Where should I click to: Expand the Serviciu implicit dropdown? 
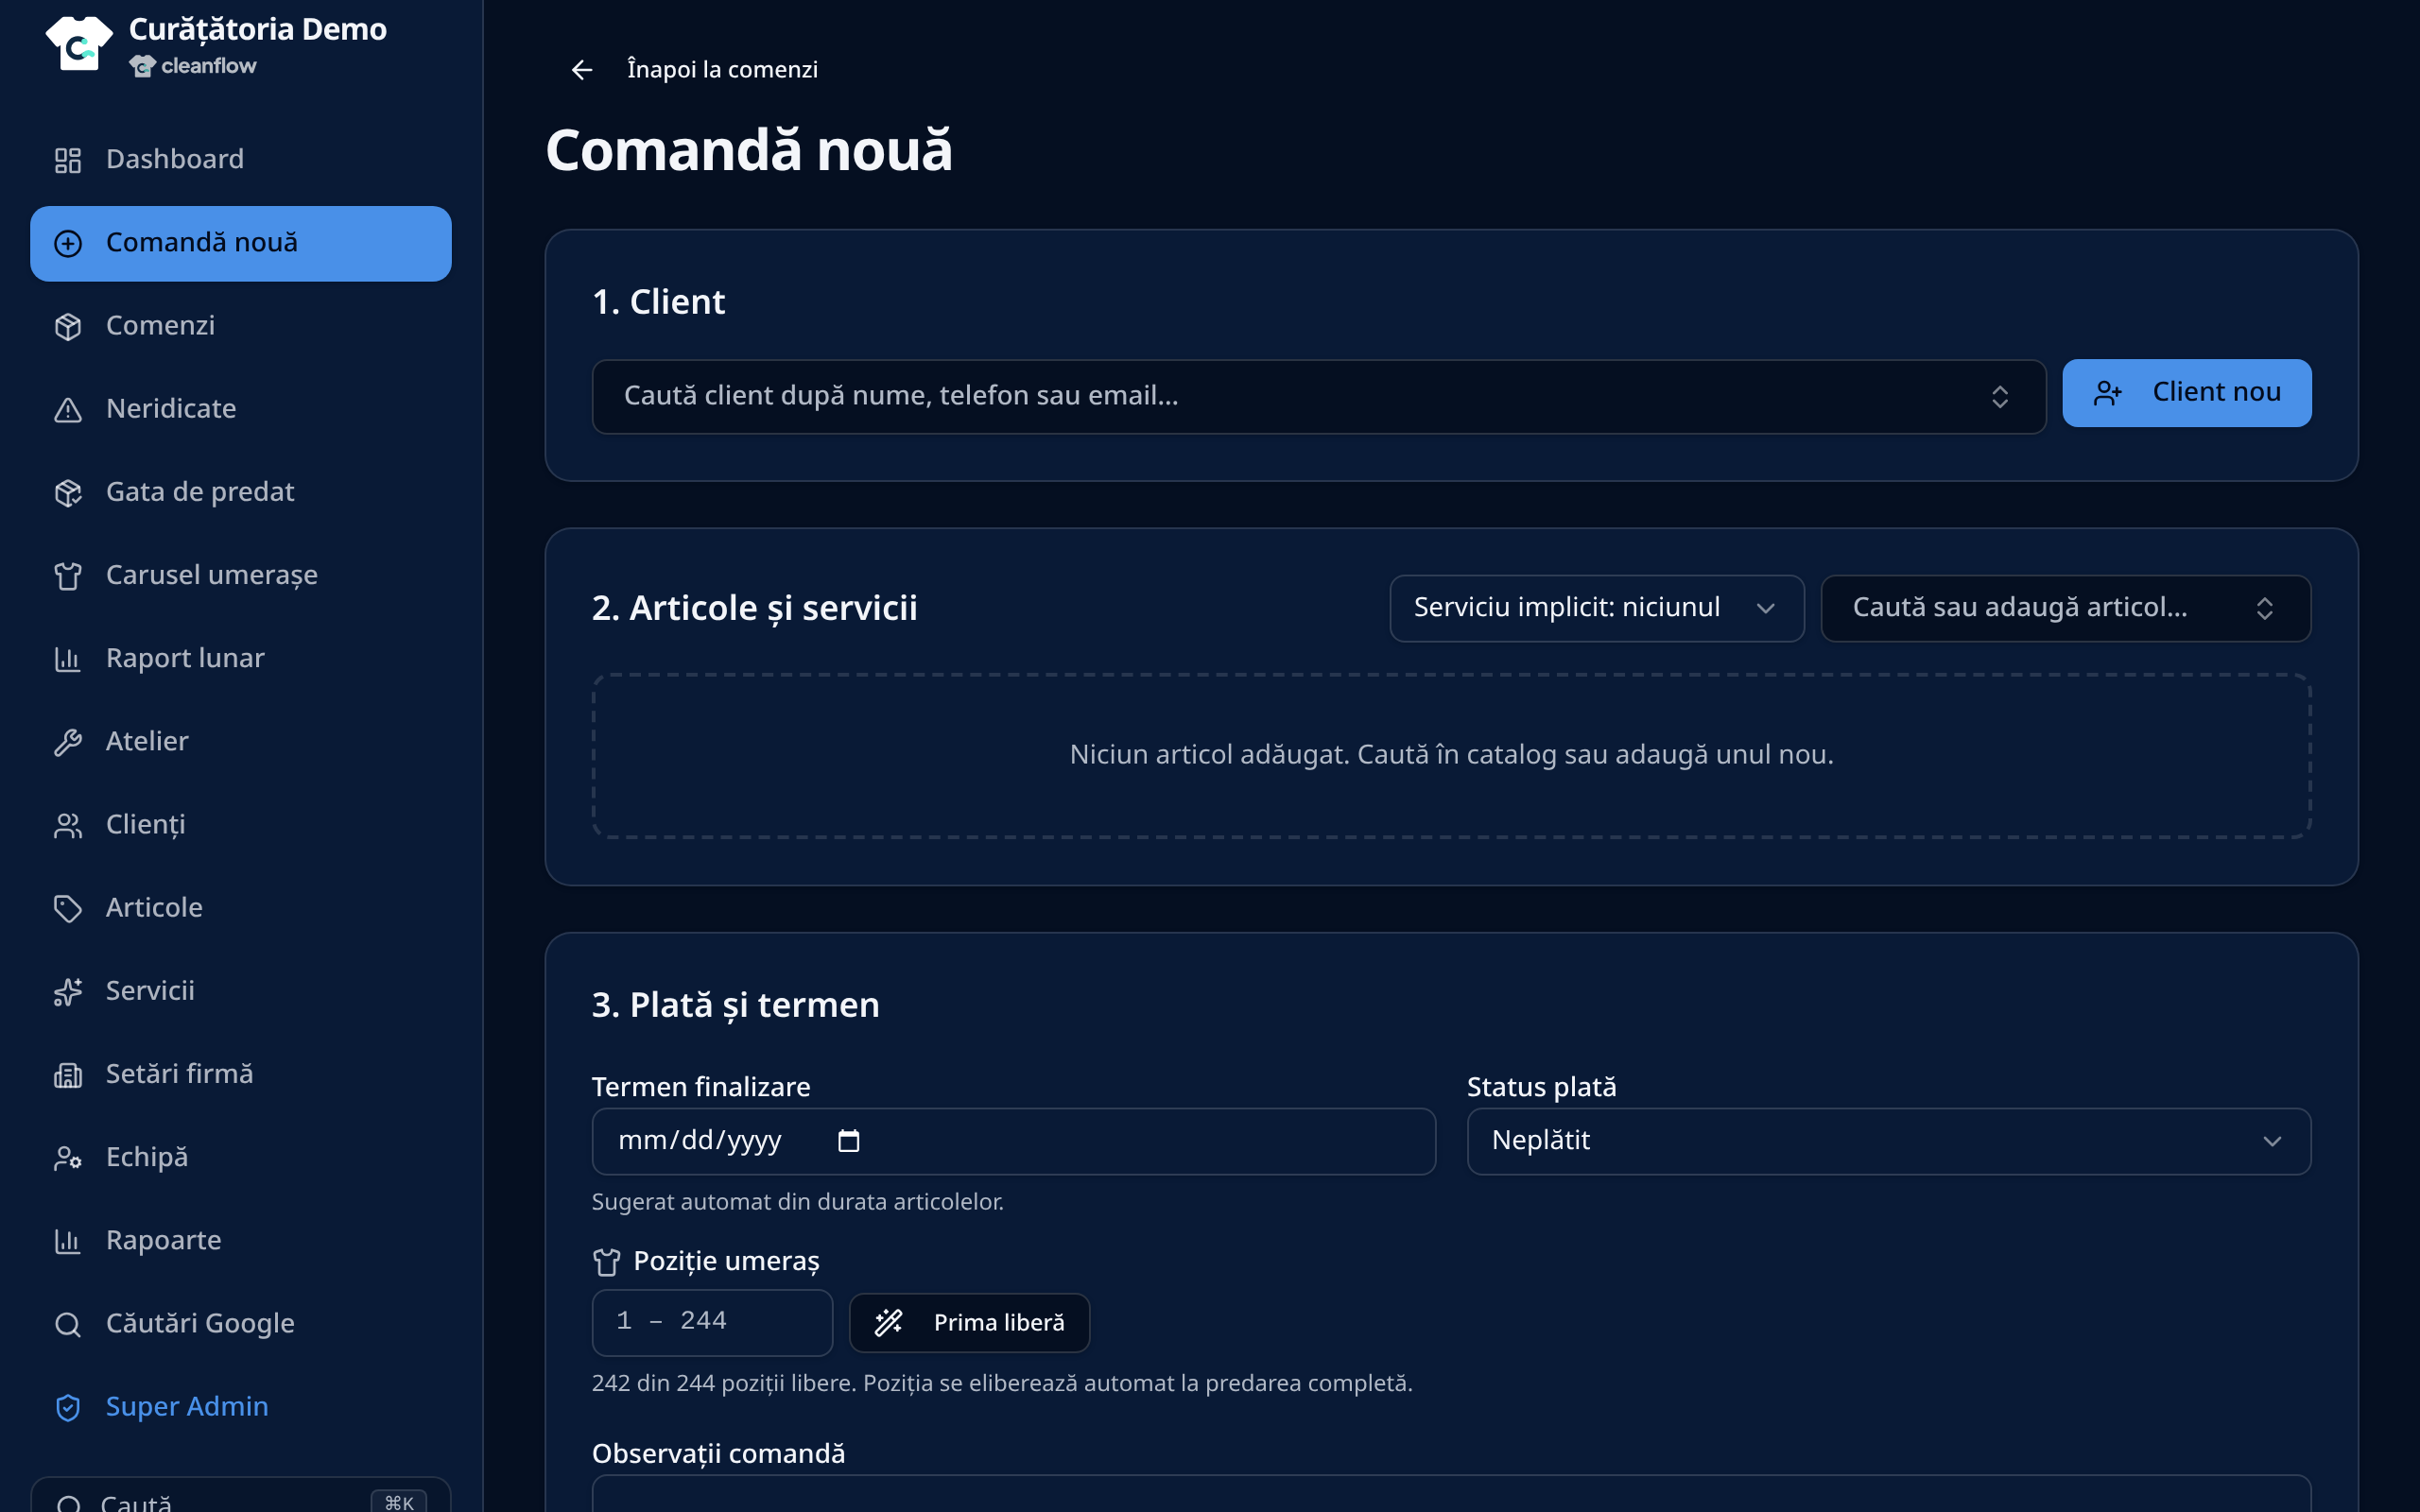[x=1596, y=608]
